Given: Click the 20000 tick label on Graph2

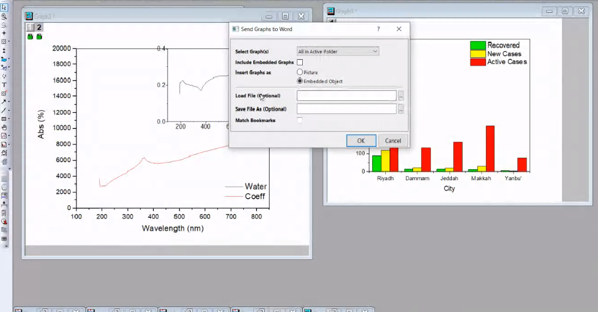Looking at the screenshot, I should [62, 48].
